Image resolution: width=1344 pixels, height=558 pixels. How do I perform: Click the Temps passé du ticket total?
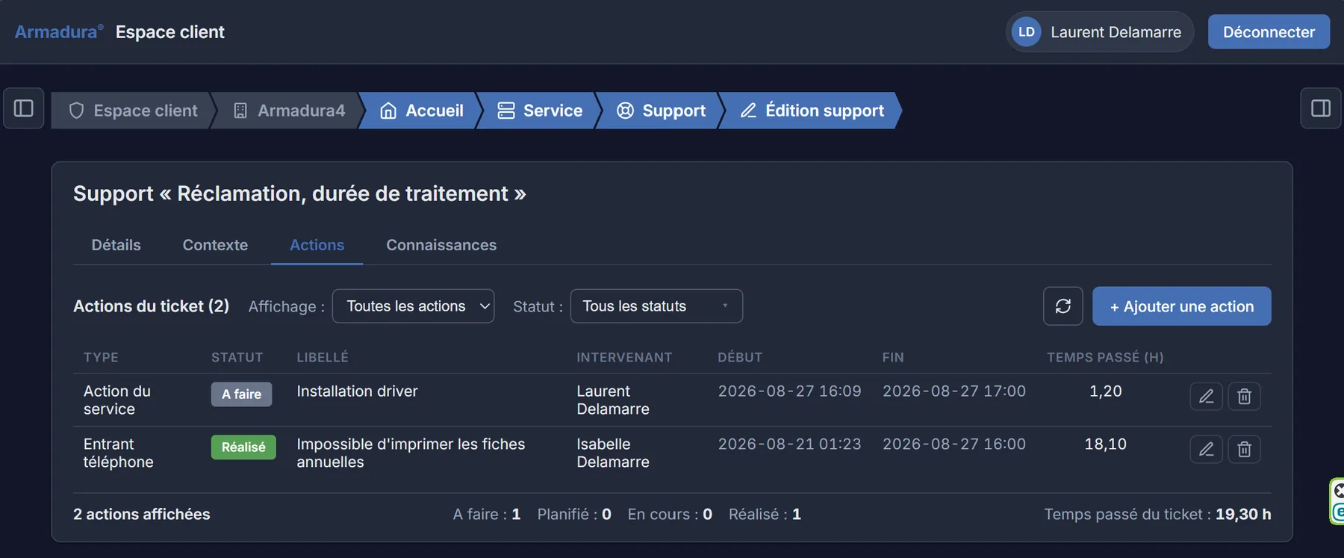pyautogui.click(x=1157, y=515)
